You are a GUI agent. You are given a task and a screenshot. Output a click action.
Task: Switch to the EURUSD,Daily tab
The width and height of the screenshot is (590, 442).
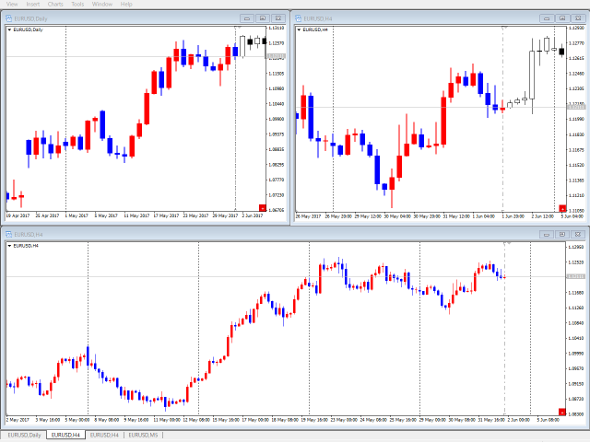click(x=24, y=435)
